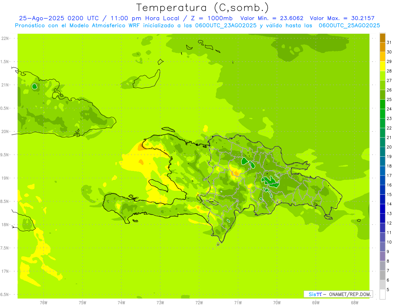
Task: Pick the legend band between 25 and 26
Action: pyautogui.click(x=382, y=95)
